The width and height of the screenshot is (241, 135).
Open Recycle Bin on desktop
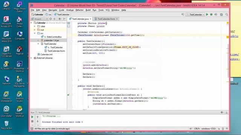pos(6,125)
